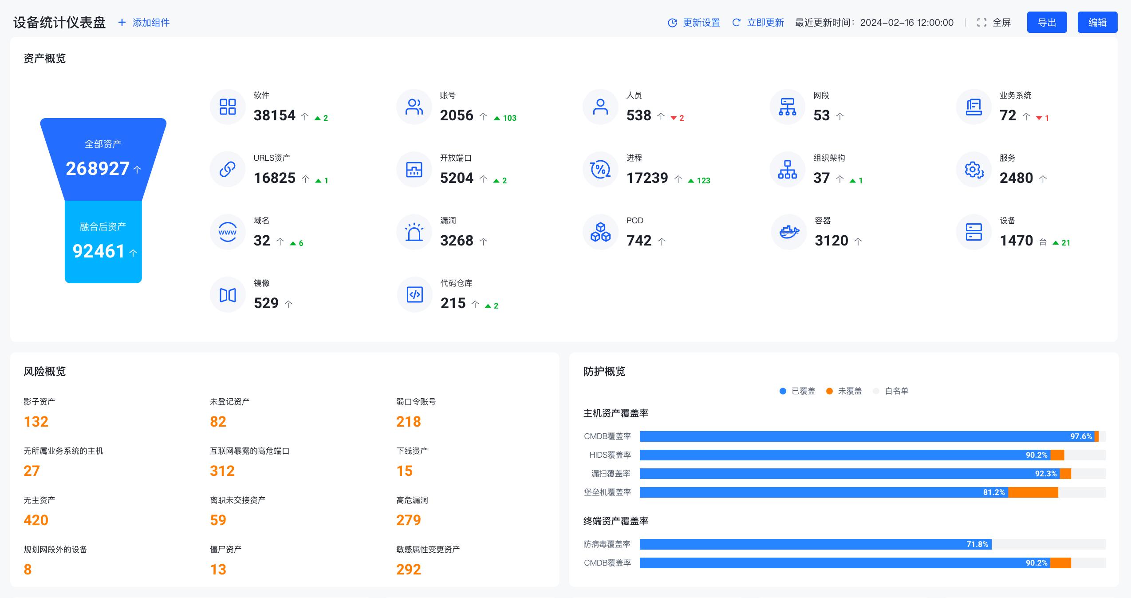Click the 导出 export button

1047,22
